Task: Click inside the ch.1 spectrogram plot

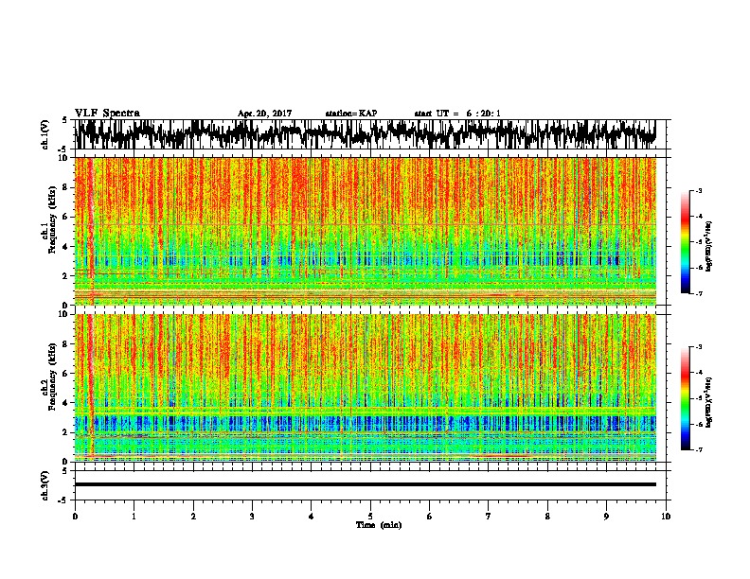Action: tap(365, 231)
